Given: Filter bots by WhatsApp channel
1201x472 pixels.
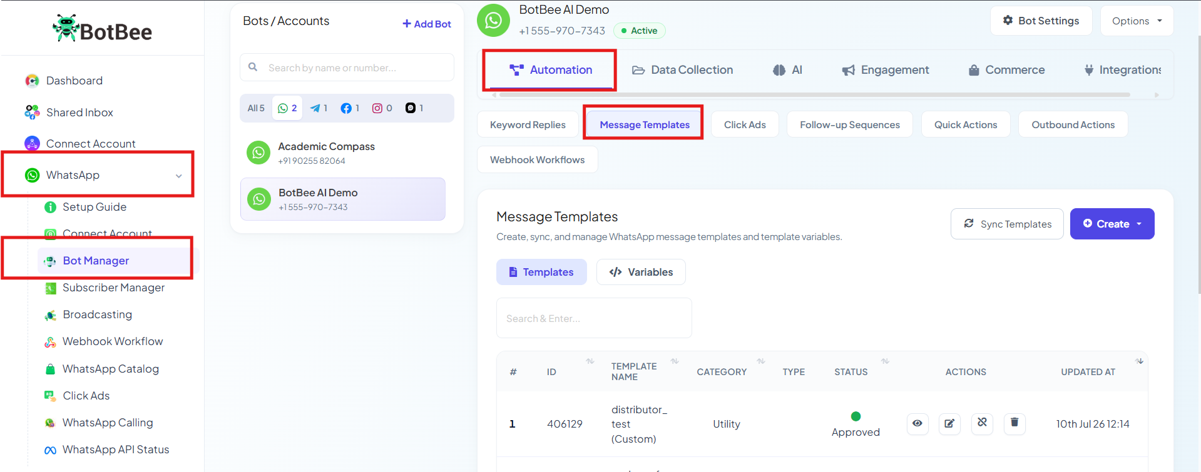Looking at the screenshot, I should pyautogui.click(x=287, y=108).
